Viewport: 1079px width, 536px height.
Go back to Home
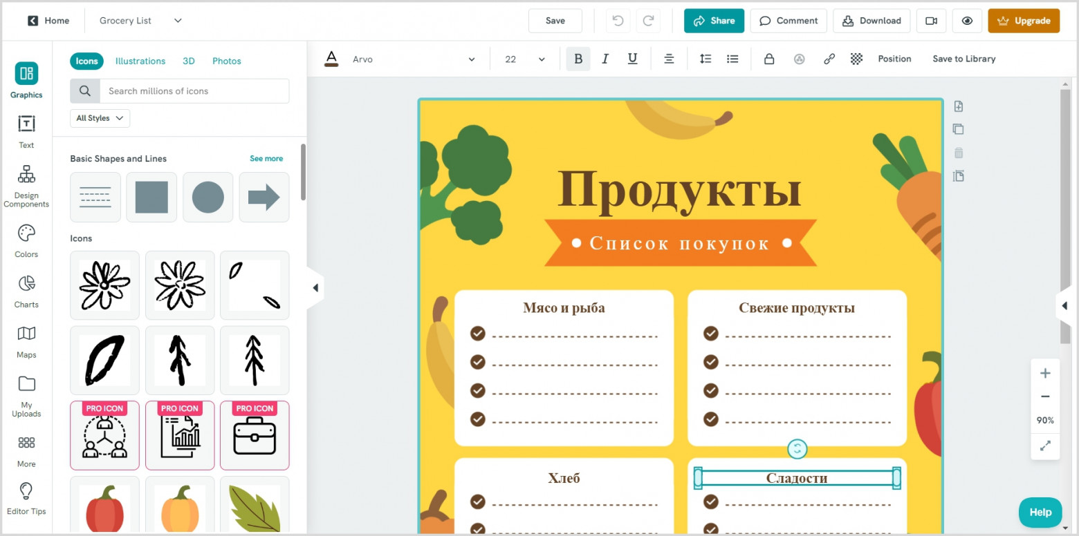click(48, 21)
